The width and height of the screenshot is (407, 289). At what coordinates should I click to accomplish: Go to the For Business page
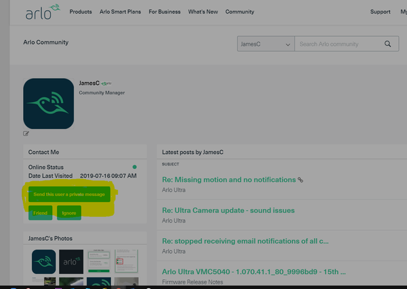click(165, 12)
